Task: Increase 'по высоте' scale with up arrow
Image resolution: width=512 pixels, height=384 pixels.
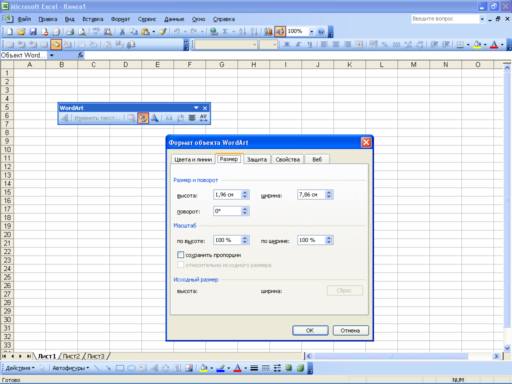Action: (245, 238)
